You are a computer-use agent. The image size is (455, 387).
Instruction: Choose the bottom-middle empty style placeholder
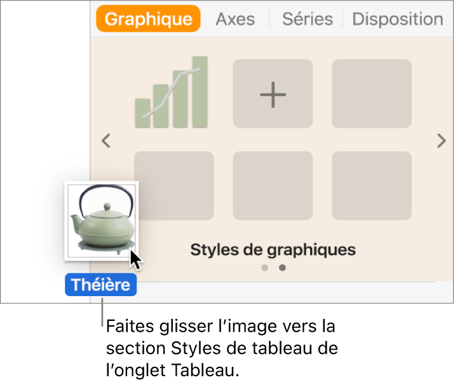coord(273,185)
